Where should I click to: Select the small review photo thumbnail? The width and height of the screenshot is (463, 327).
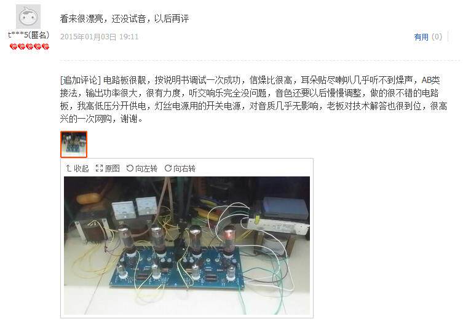coord(74,144)
